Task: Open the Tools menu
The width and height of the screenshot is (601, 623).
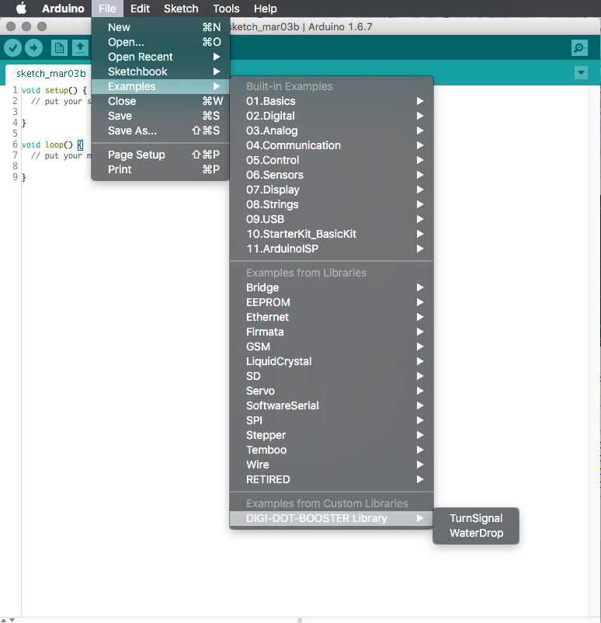Action: (226, 9)
